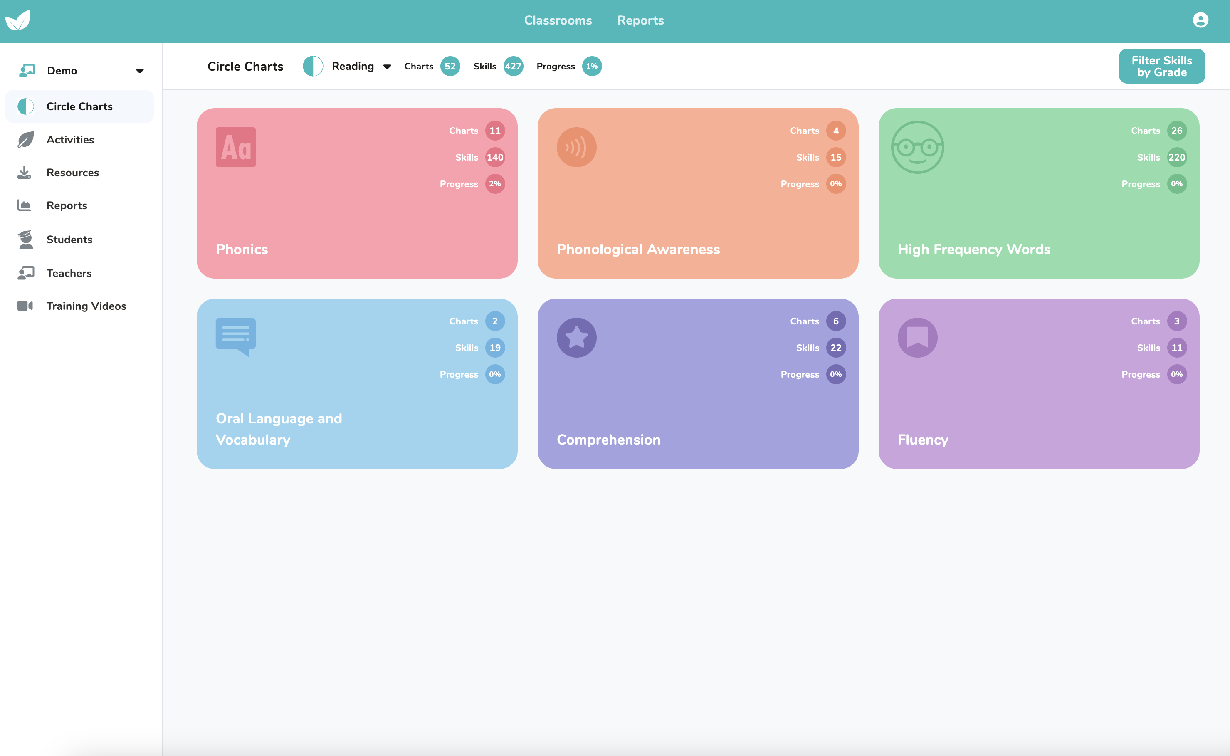The height and width of the screenshot is (756, 1230).
Task: Click the Demo classroom icon in sidebar
Action: coord(27,71)
